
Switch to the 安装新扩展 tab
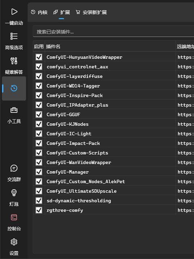(91, 13)
